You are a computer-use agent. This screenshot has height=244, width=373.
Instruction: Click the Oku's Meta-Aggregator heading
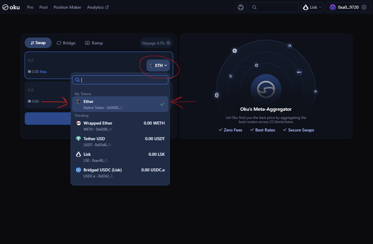click(266, 109)
